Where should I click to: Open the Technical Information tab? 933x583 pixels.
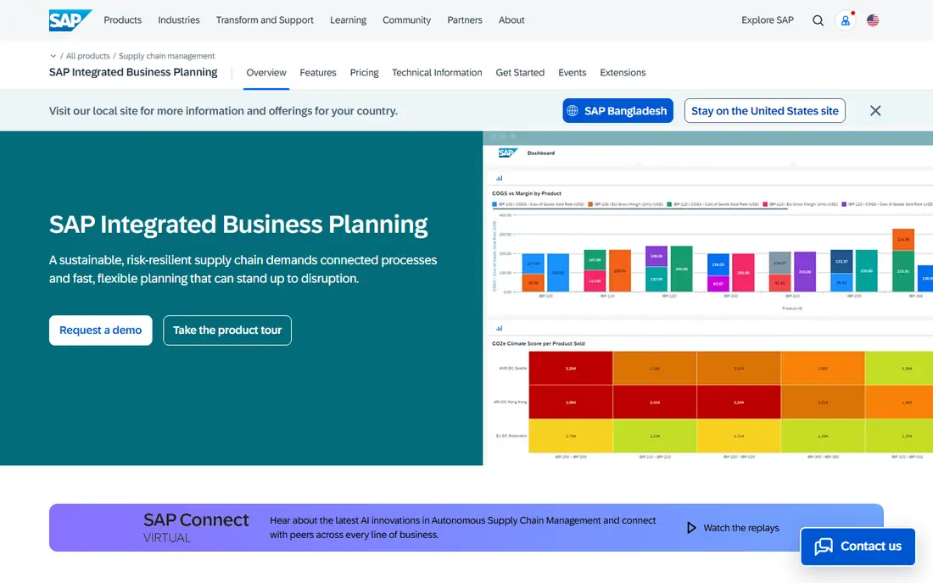tap(437, 73)
